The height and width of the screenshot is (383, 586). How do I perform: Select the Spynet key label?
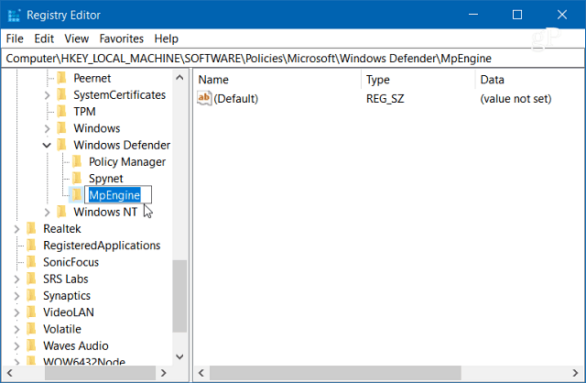coord(106,178)
